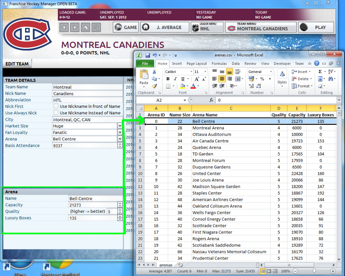
Task: Click the home icon in Hockey Manager toolbar
Action: pyautogui.click(x=86, y=27)
